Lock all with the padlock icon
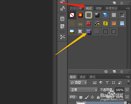This screenshot has width=131, height=104. 98,97
